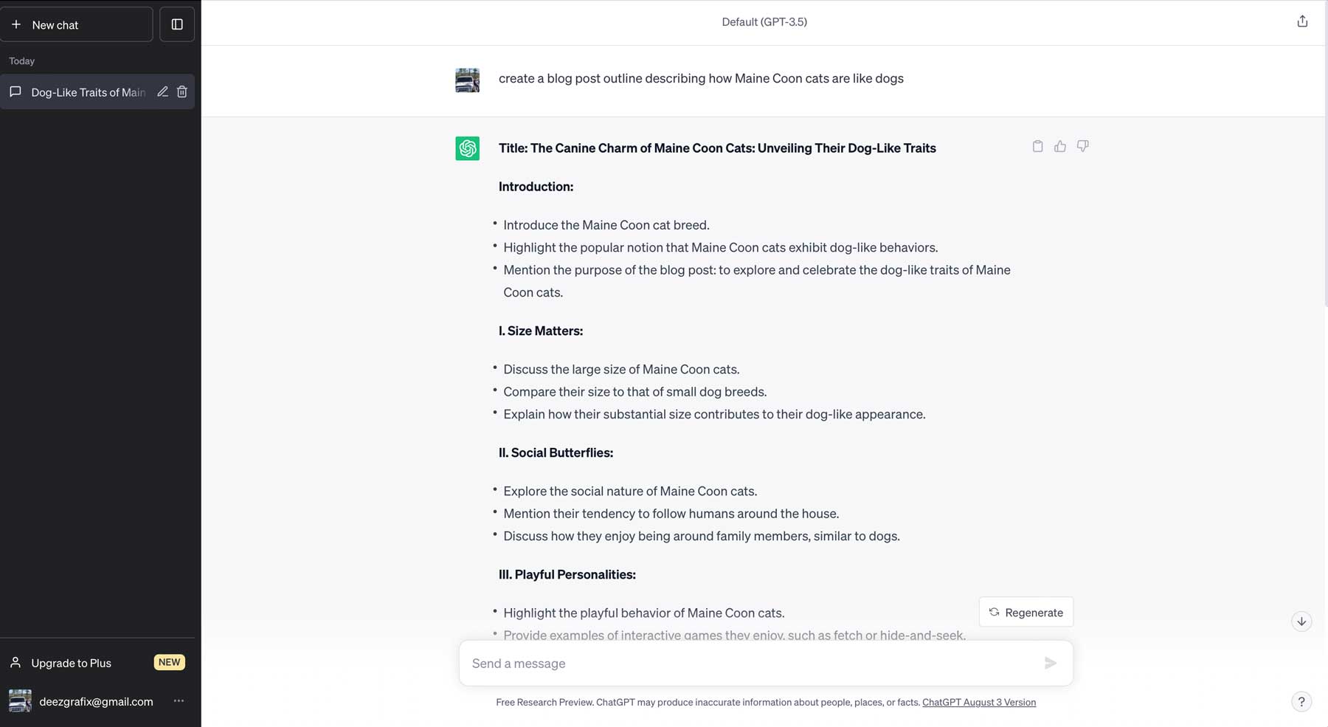The image size is (1328, 727).
Task: Copy the response to clipboard
Action: tap(1037, 146)
